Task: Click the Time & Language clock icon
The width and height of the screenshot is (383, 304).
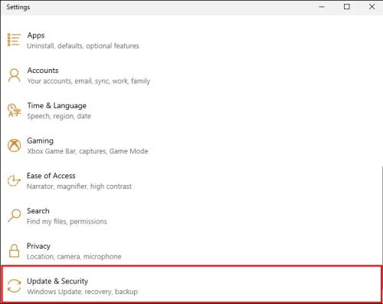Action: tap(14, 111)
